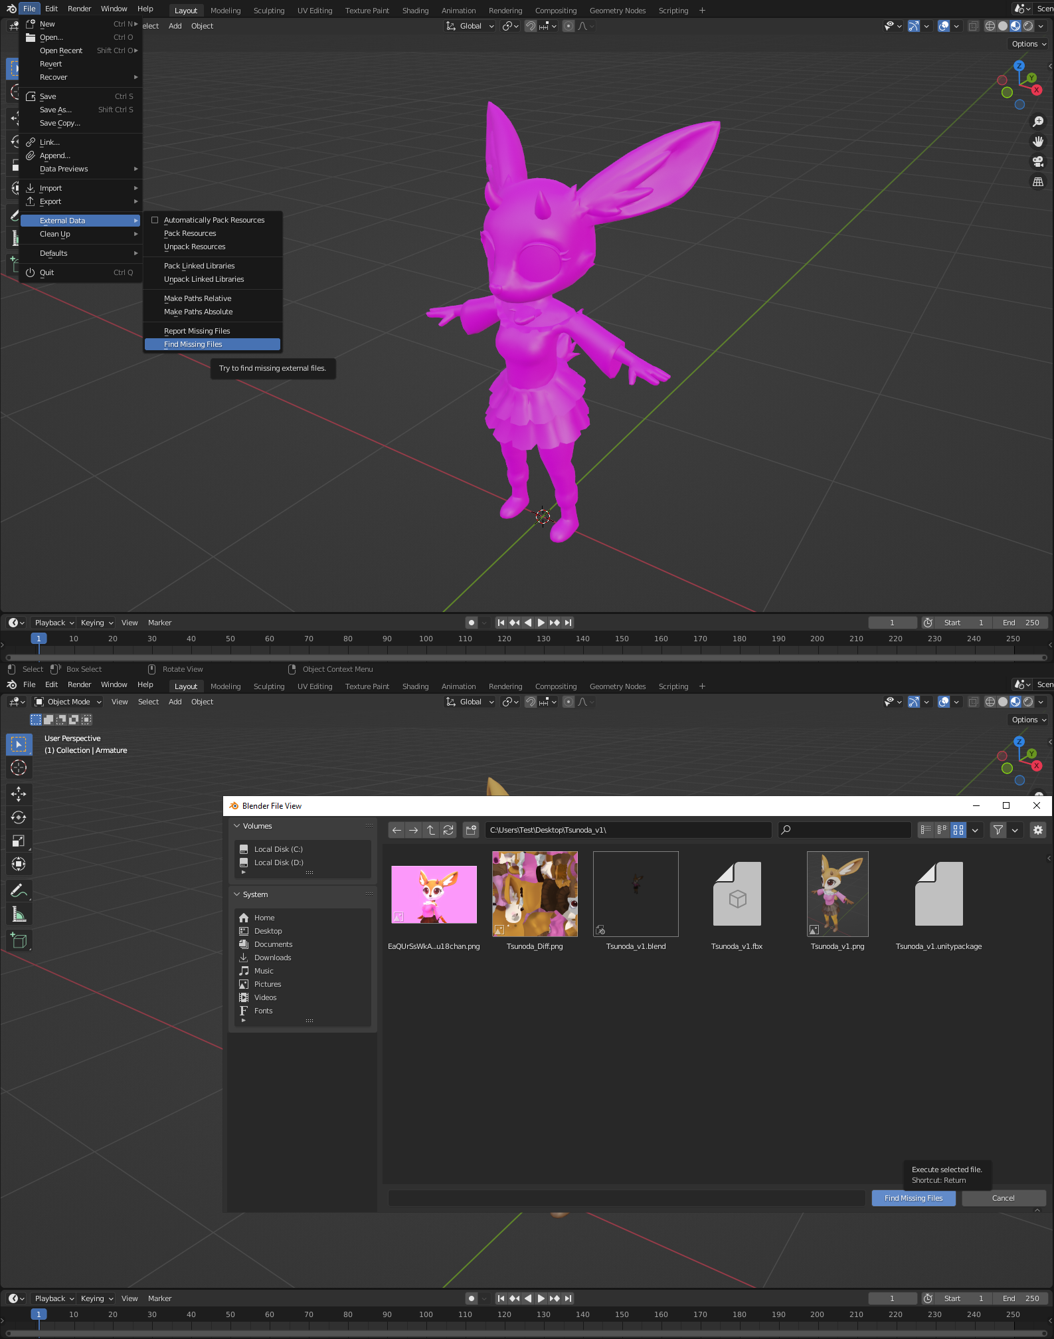Click the directory path field
The width and height of the screenshot is (1054, 1339).
(628, 830)
